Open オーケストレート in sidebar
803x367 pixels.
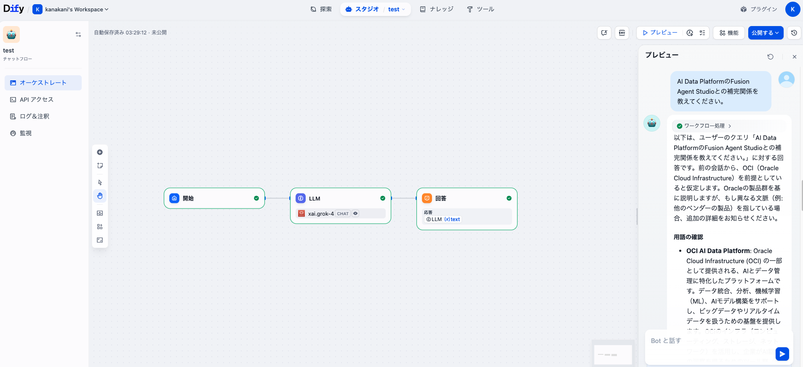pyautogui.click(x=43, y=83)
